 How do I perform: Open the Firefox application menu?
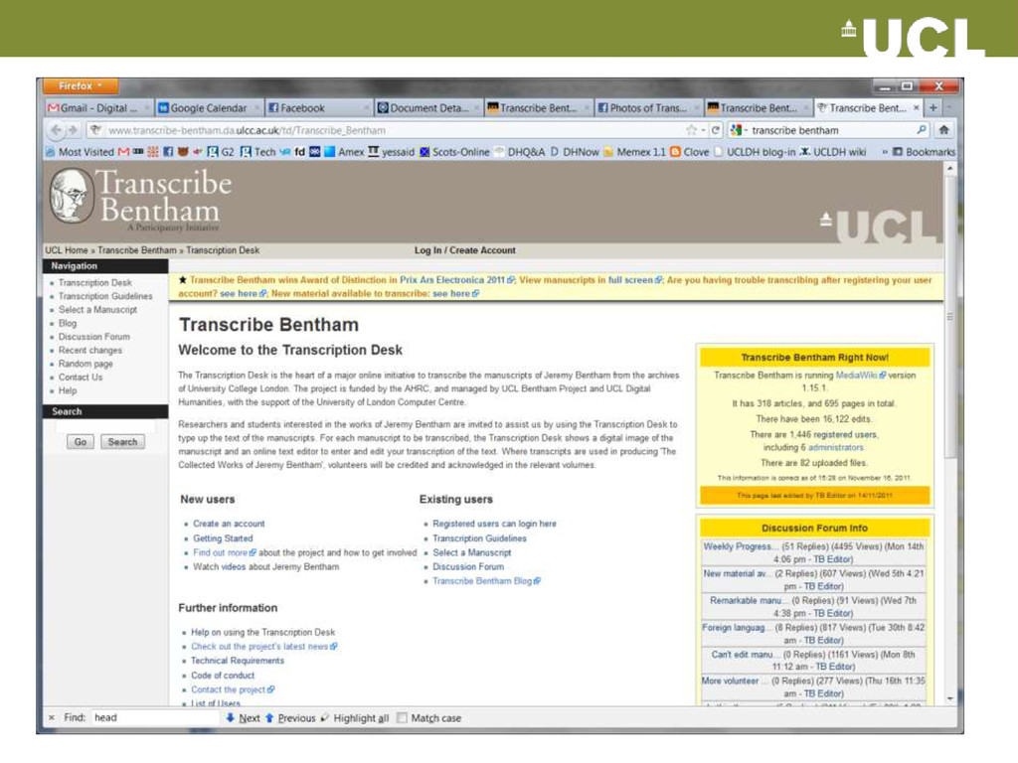[x=81, y=85]
